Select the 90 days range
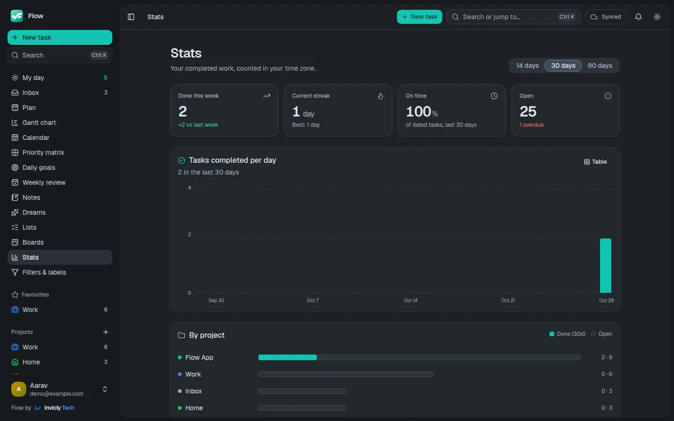Viewport: 674px width, 421px height. (x=600, y=65)
